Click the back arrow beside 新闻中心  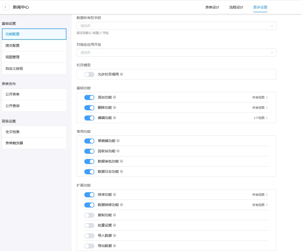pyautogui.click(x=5, y=7)
